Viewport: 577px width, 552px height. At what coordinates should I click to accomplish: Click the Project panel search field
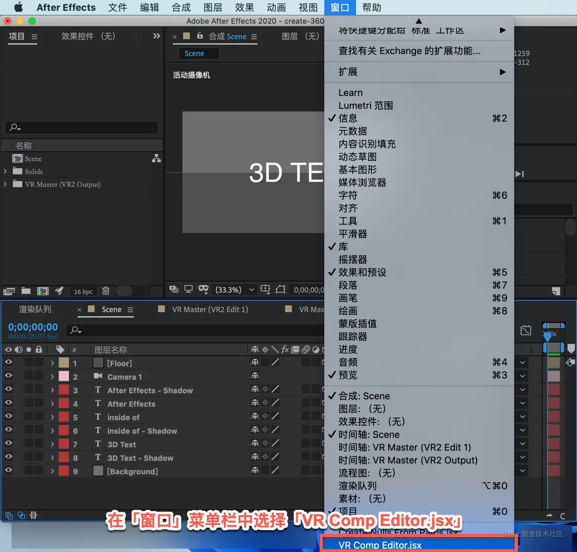82,128
